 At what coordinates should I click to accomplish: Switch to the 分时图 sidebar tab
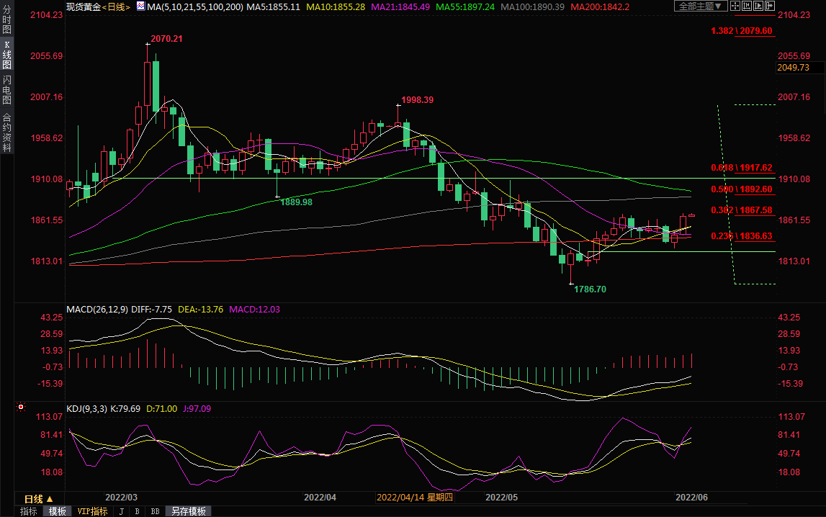[x=6, y=22]
